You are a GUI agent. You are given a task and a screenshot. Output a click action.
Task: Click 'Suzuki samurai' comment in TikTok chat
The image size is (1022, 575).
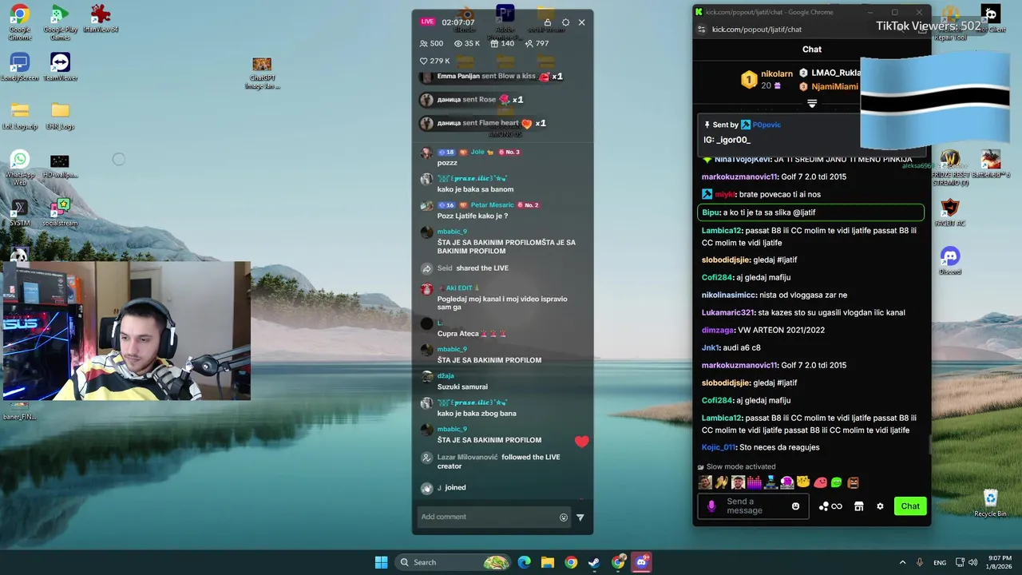pyautogui.click(x=462, y=387)
